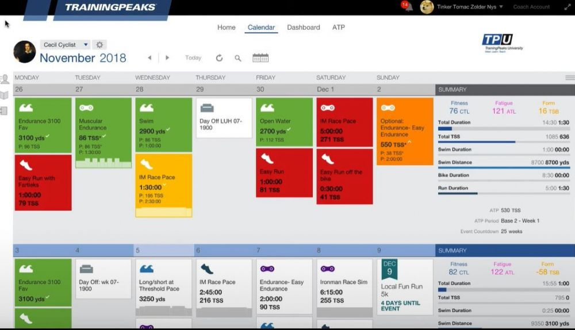575x330 pixels.
Task: Open the ATP tab
Action: [339, 28]
